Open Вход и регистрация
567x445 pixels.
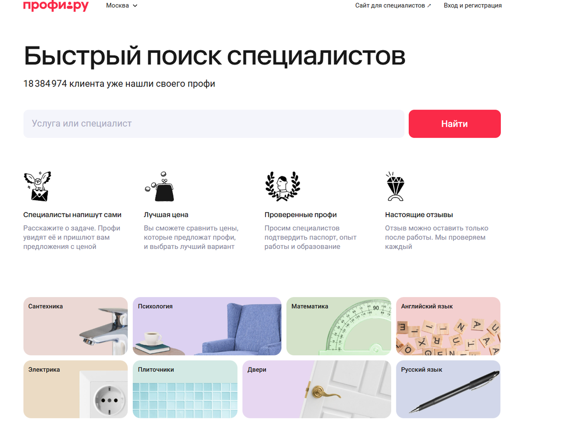472,6
